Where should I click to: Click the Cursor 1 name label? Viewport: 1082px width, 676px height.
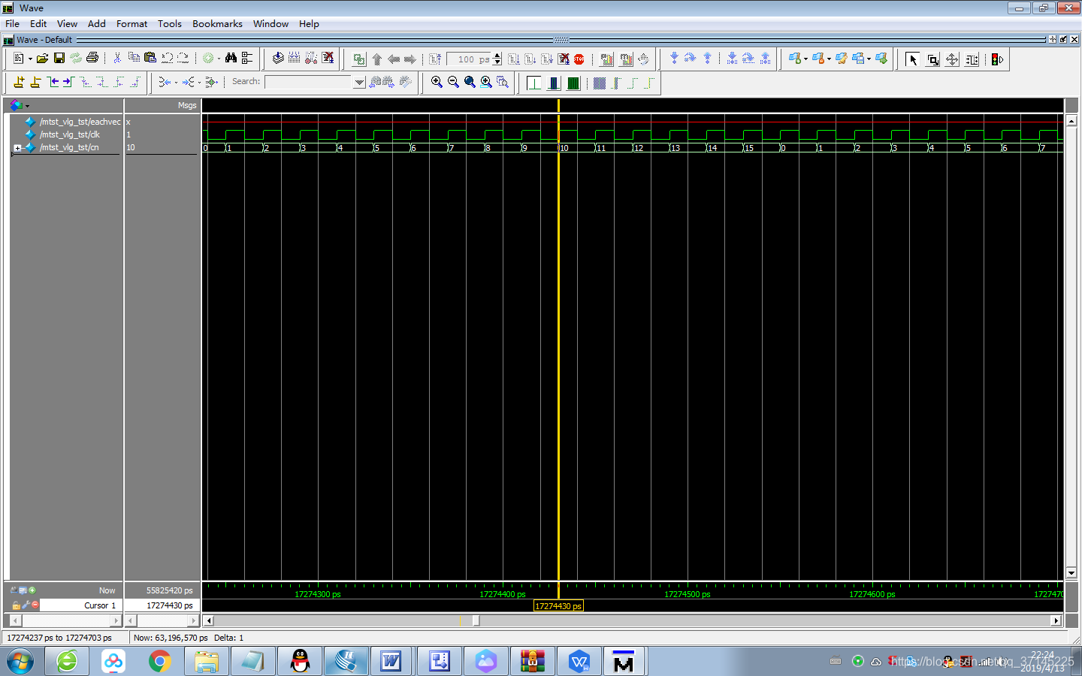pos(100,605)
